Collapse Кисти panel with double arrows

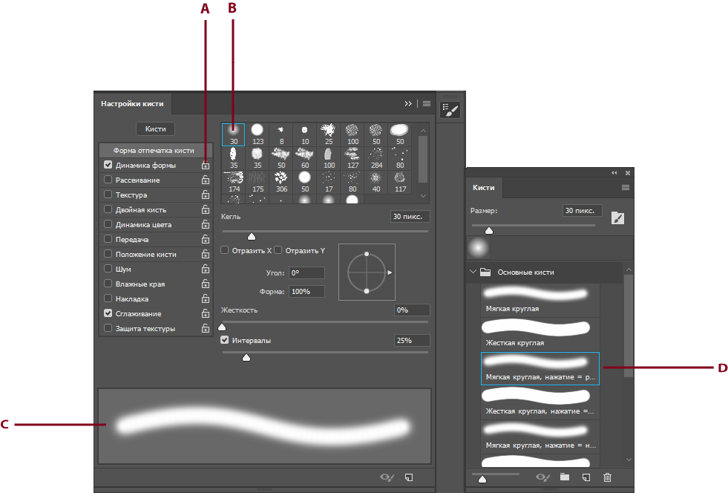point(614,173)
